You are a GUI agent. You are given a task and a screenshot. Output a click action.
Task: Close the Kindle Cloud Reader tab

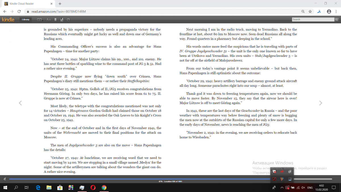click(x=51, y=4)
